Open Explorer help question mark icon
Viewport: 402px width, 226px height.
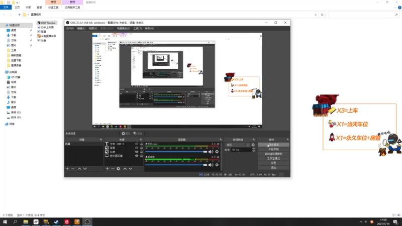(399, 8)
